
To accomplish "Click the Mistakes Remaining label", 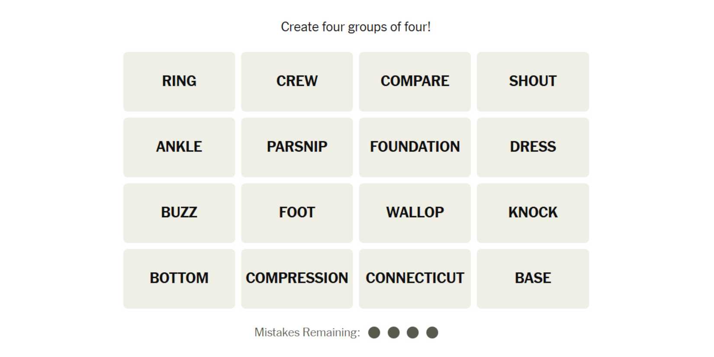I will click(307, 332).
